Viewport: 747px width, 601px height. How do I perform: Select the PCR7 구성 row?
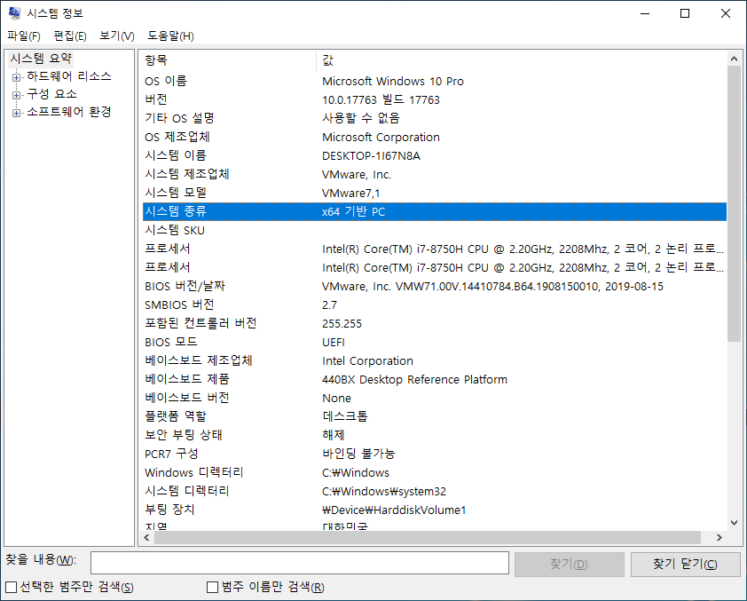tap(435, 454)
